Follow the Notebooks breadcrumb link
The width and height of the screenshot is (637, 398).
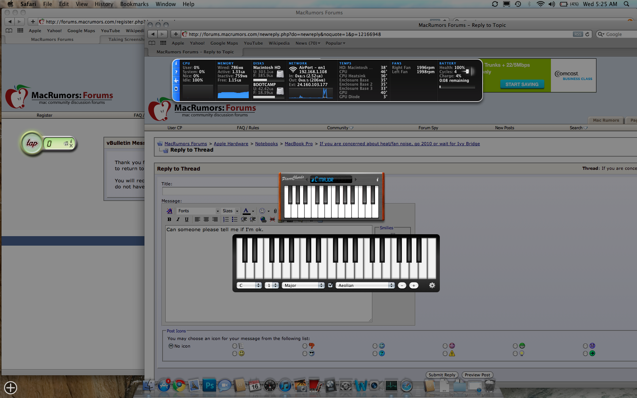tap(267, 144)
